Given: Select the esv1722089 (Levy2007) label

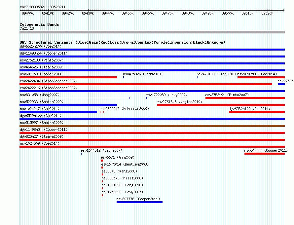Looking at the screenshot, I should click(166, 95).
